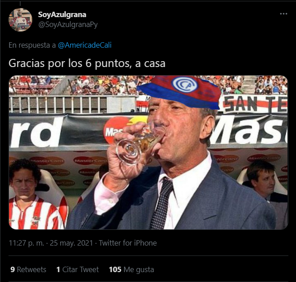Click the SoyAzulgrana profile avatar
Image resolution: width=296 pixels, height=282 pixels.
[20, 20]
